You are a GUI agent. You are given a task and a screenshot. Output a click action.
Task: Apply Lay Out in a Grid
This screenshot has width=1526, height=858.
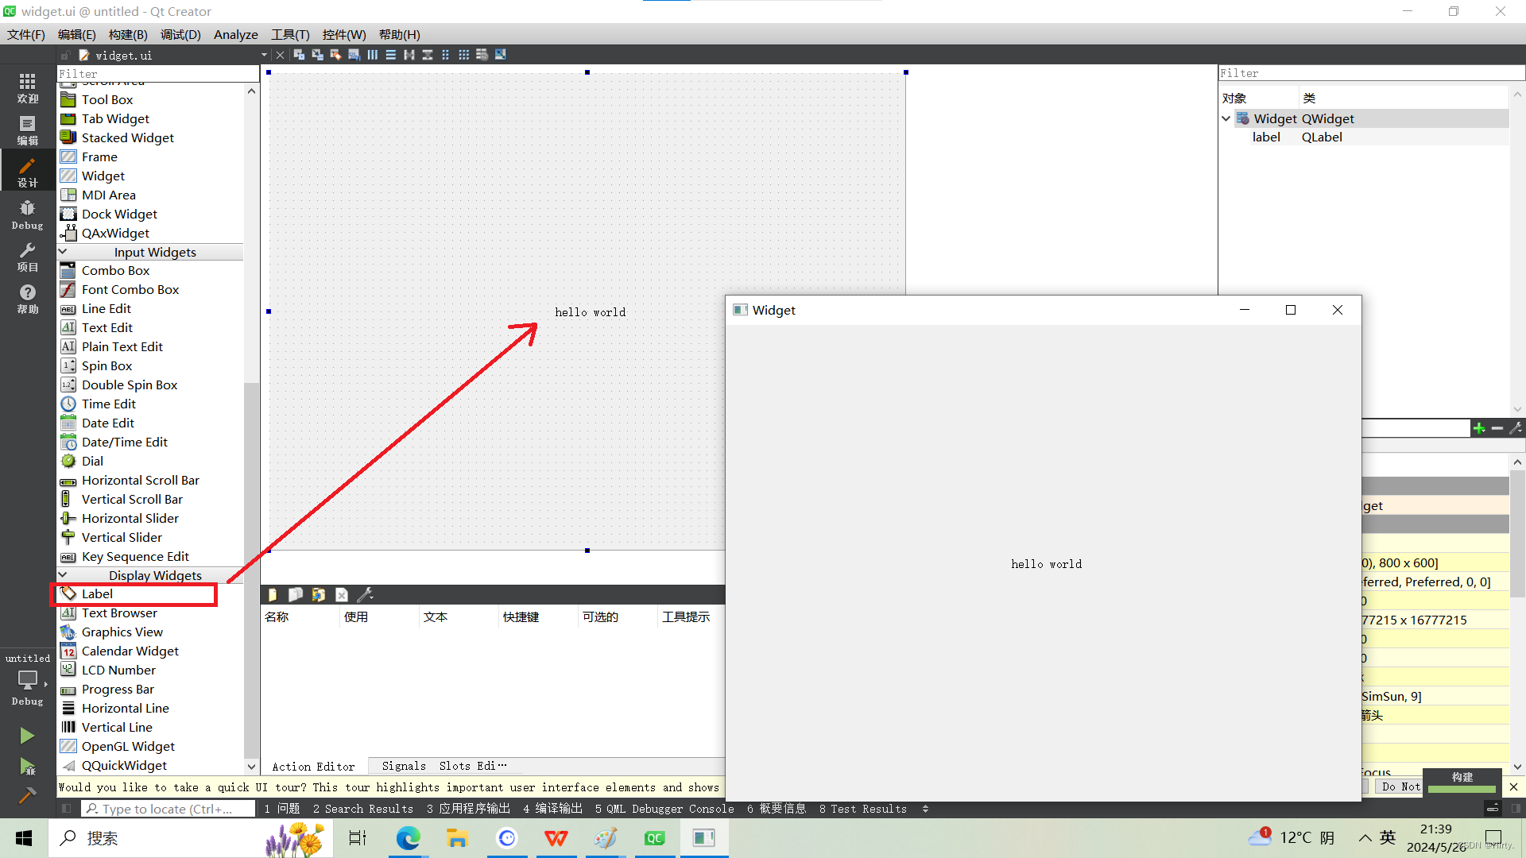464,55
